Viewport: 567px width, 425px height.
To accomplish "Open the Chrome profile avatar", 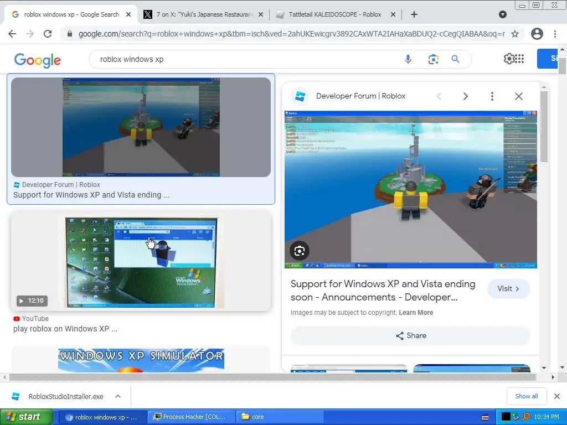I will [537, 34].
